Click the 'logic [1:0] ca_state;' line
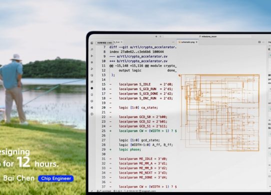This screenshot has width=271, height=195. (x=138, y=107)
